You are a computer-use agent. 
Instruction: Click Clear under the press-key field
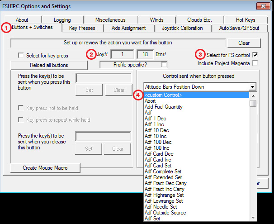pos(119,90)
